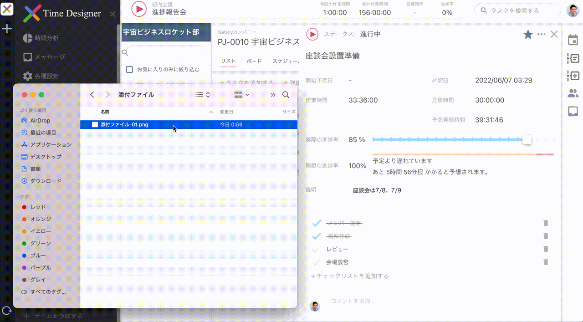
Task: Click the people icon in right sidebar
Action: [x=573, y=93]
